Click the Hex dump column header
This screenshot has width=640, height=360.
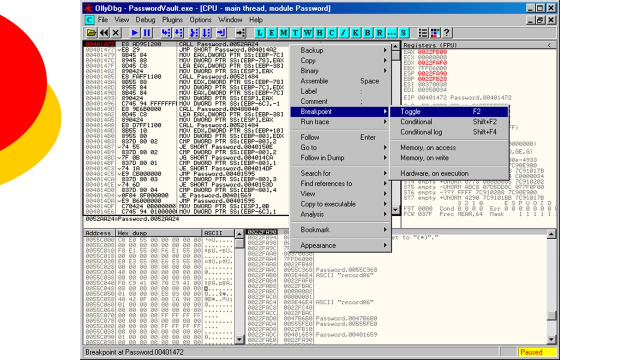click(x=159, y=233)
